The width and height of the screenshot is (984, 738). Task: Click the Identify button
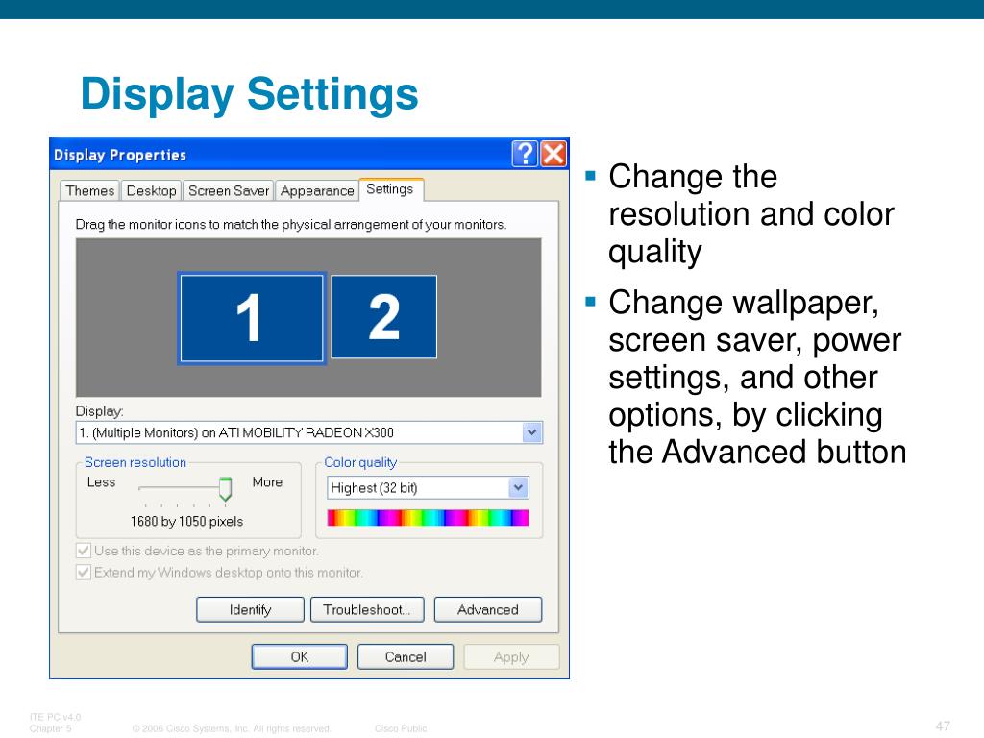coord(251,610)
